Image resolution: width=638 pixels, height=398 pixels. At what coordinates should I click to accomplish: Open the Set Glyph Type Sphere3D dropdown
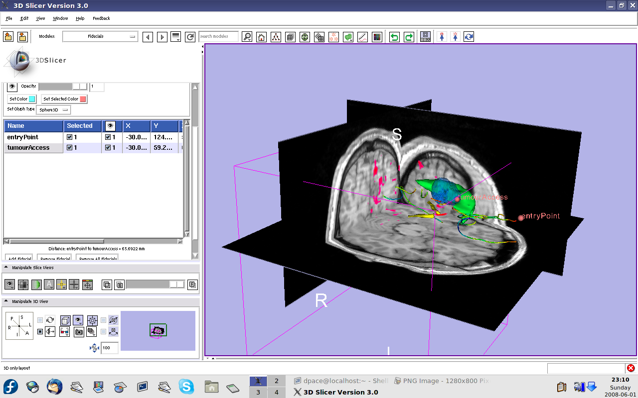click(53, 110)
